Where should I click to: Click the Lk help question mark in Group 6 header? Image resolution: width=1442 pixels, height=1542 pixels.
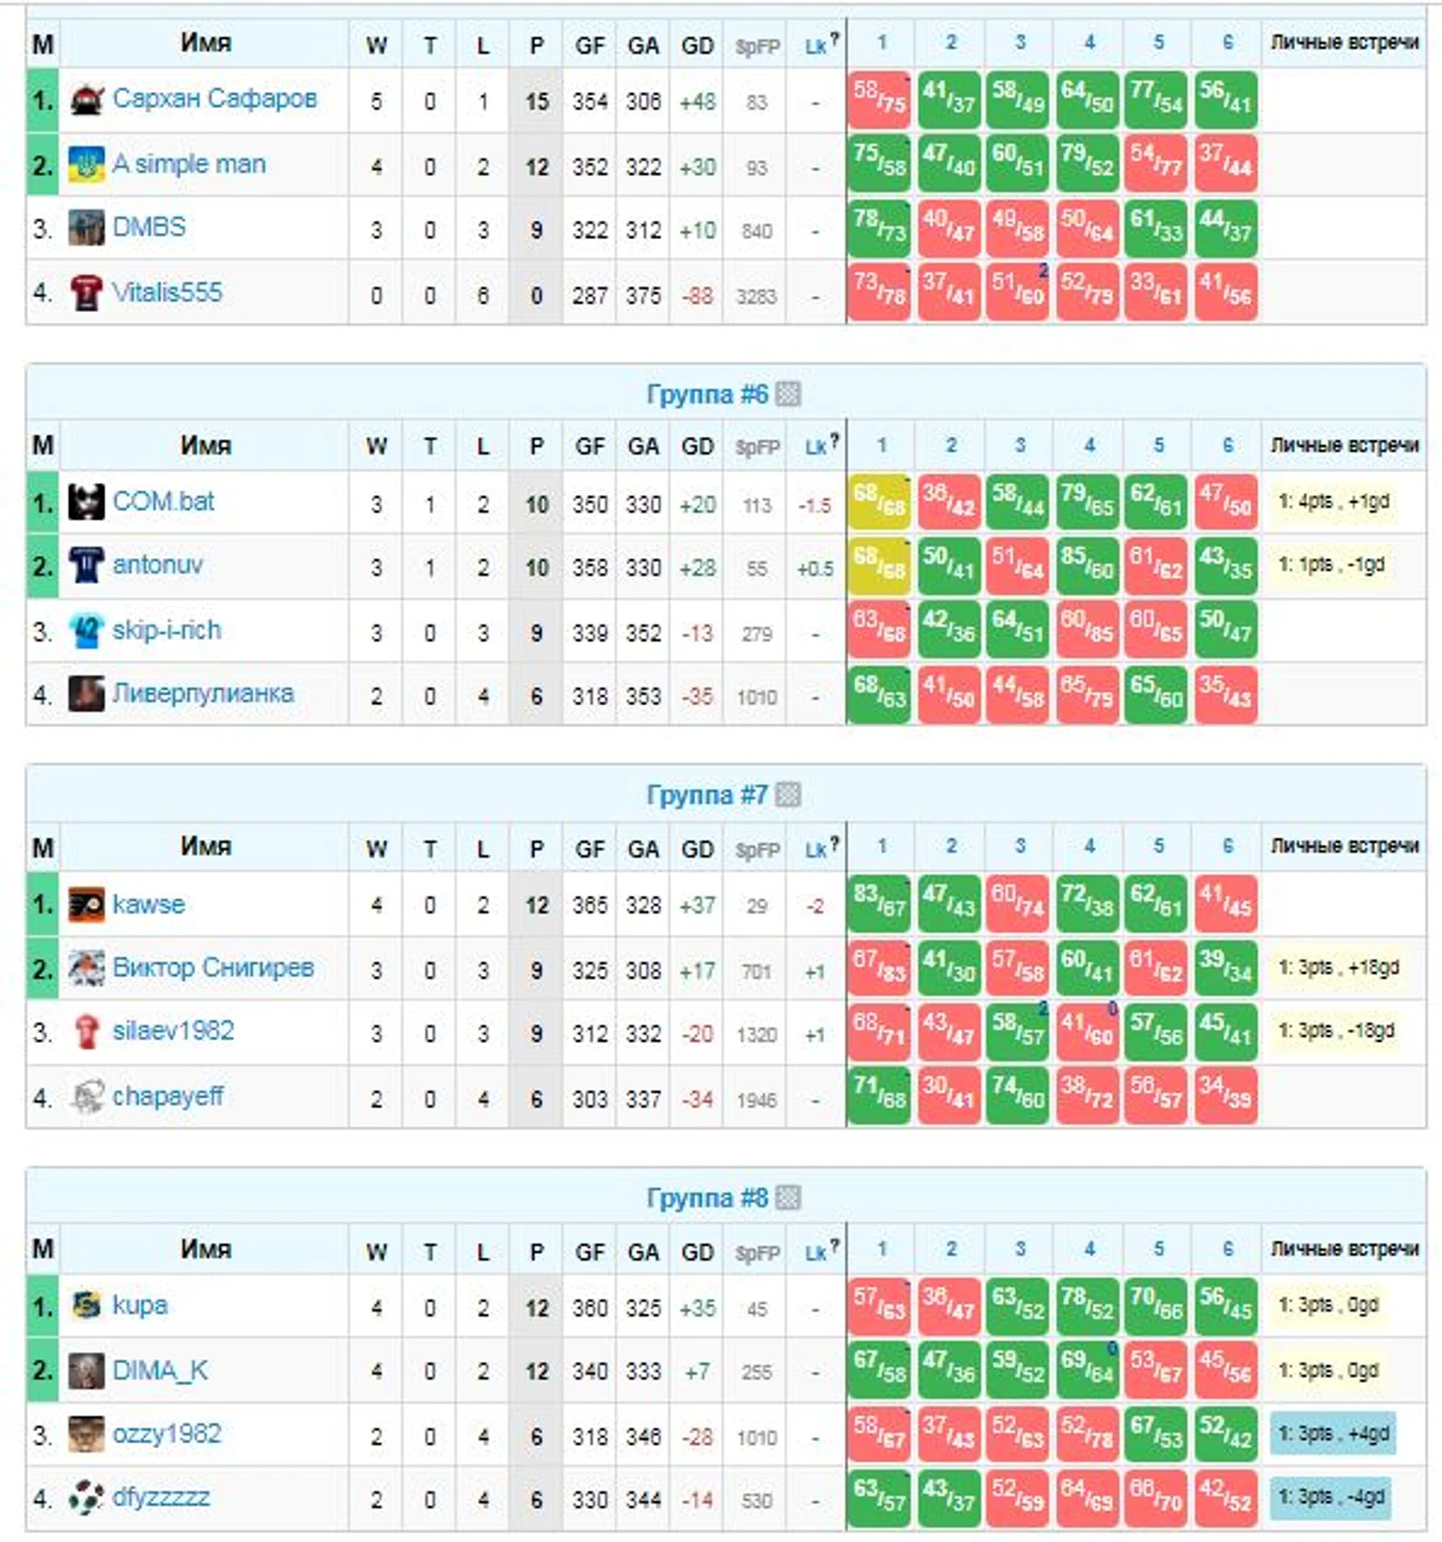(x=835, y=441)
